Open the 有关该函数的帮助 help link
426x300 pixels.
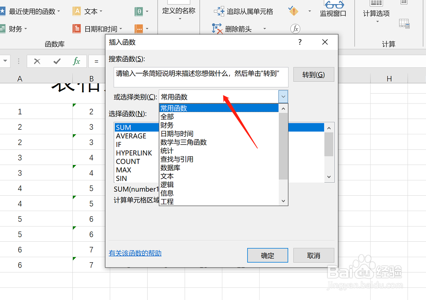135,253
